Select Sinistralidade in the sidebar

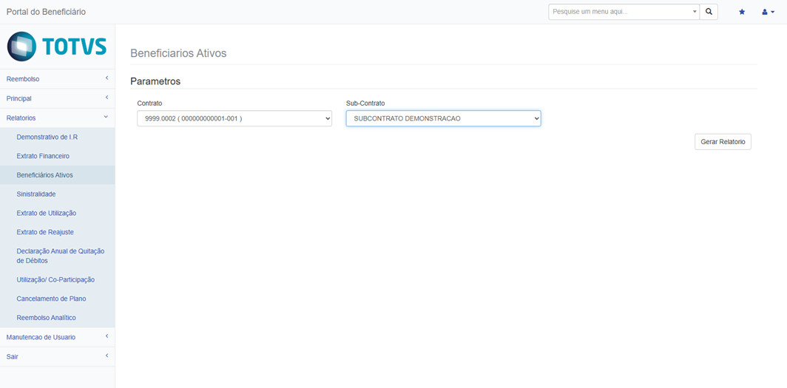tap(36, 194)
